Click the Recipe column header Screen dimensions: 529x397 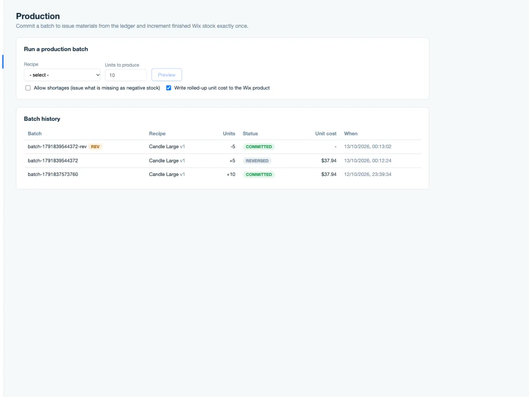pos(157,133)
